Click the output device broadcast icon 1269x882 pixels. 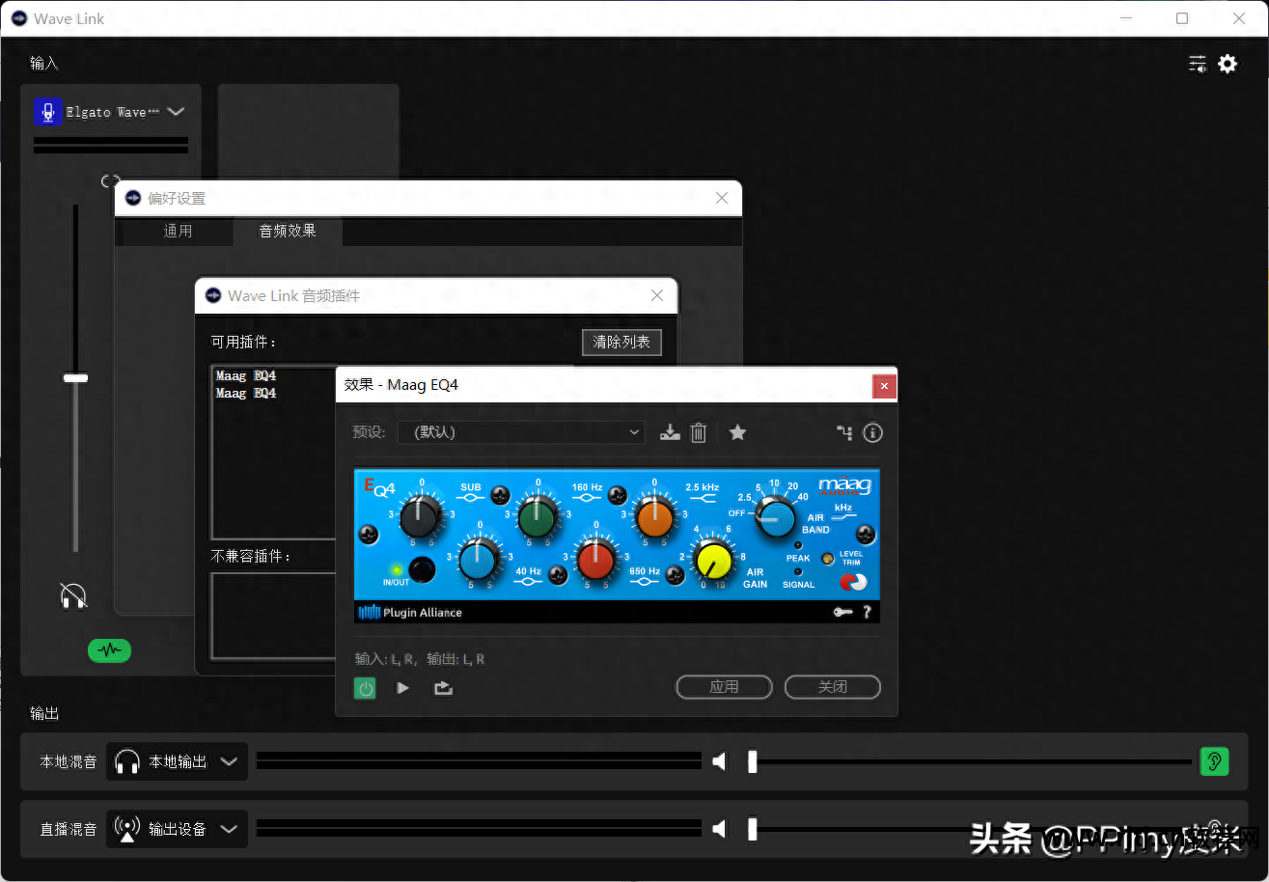click(x=127, y=829)
